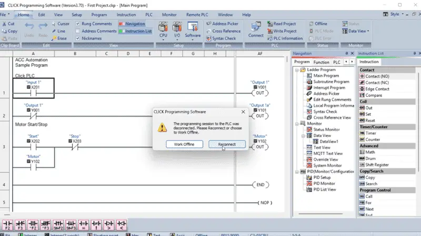
Task: Toggle Instruction List panel view
Action: pyautogui.click(x=135, y=31)
